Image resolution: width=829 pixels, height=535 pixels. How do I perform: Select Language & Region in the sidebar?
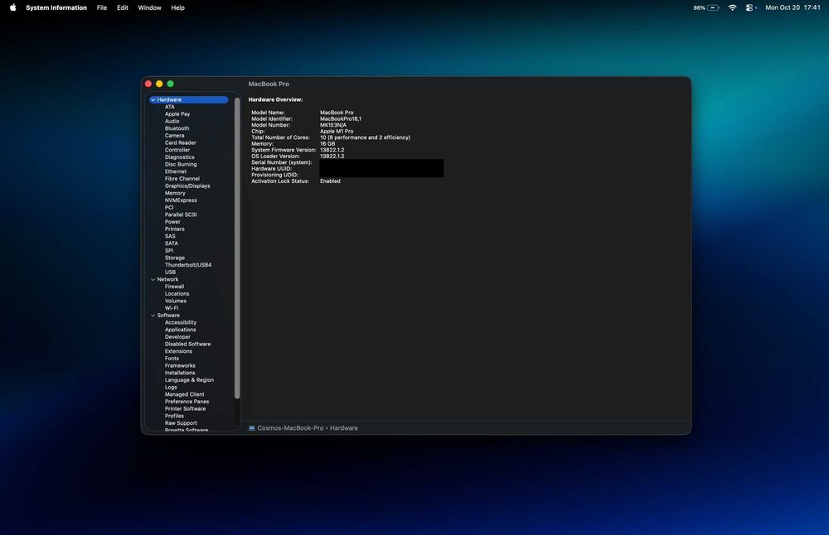tap(189, 380)
